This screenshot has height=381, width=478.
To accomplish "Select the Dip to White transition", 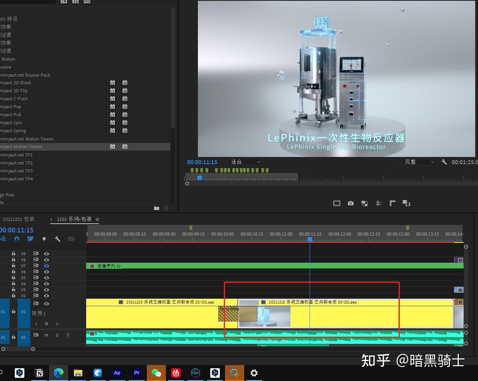I will click(237, 314).
